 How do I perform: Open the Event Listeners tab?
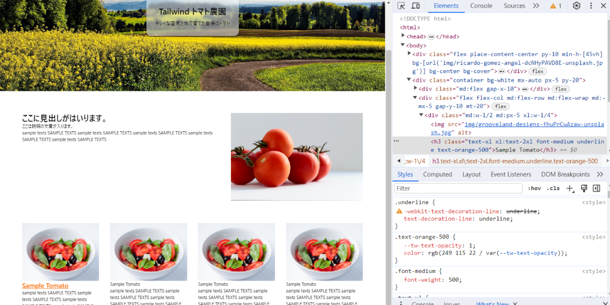point(511,174)
